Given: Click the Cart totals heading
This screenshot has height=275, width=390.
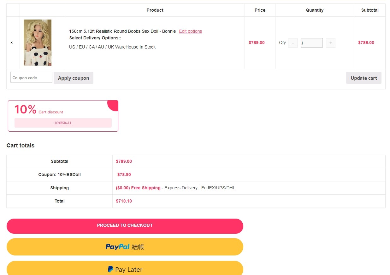Looking at the screenshot, I should click(21, 146).
